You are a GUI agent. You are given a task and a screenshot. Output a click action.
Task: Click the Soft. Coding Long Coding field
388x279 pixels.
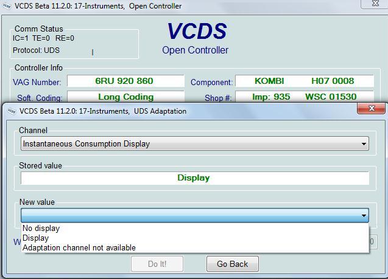125,96
